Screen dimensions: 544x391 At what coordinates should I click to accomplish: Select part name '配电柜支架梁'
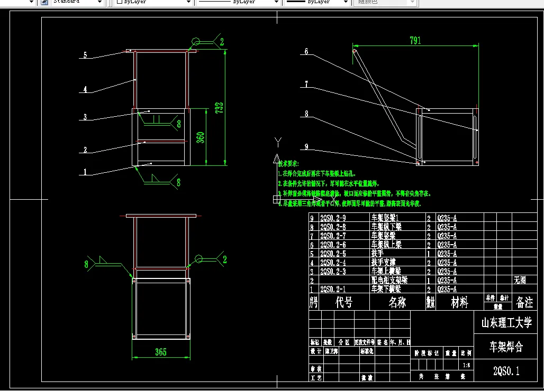pos(389,280)
